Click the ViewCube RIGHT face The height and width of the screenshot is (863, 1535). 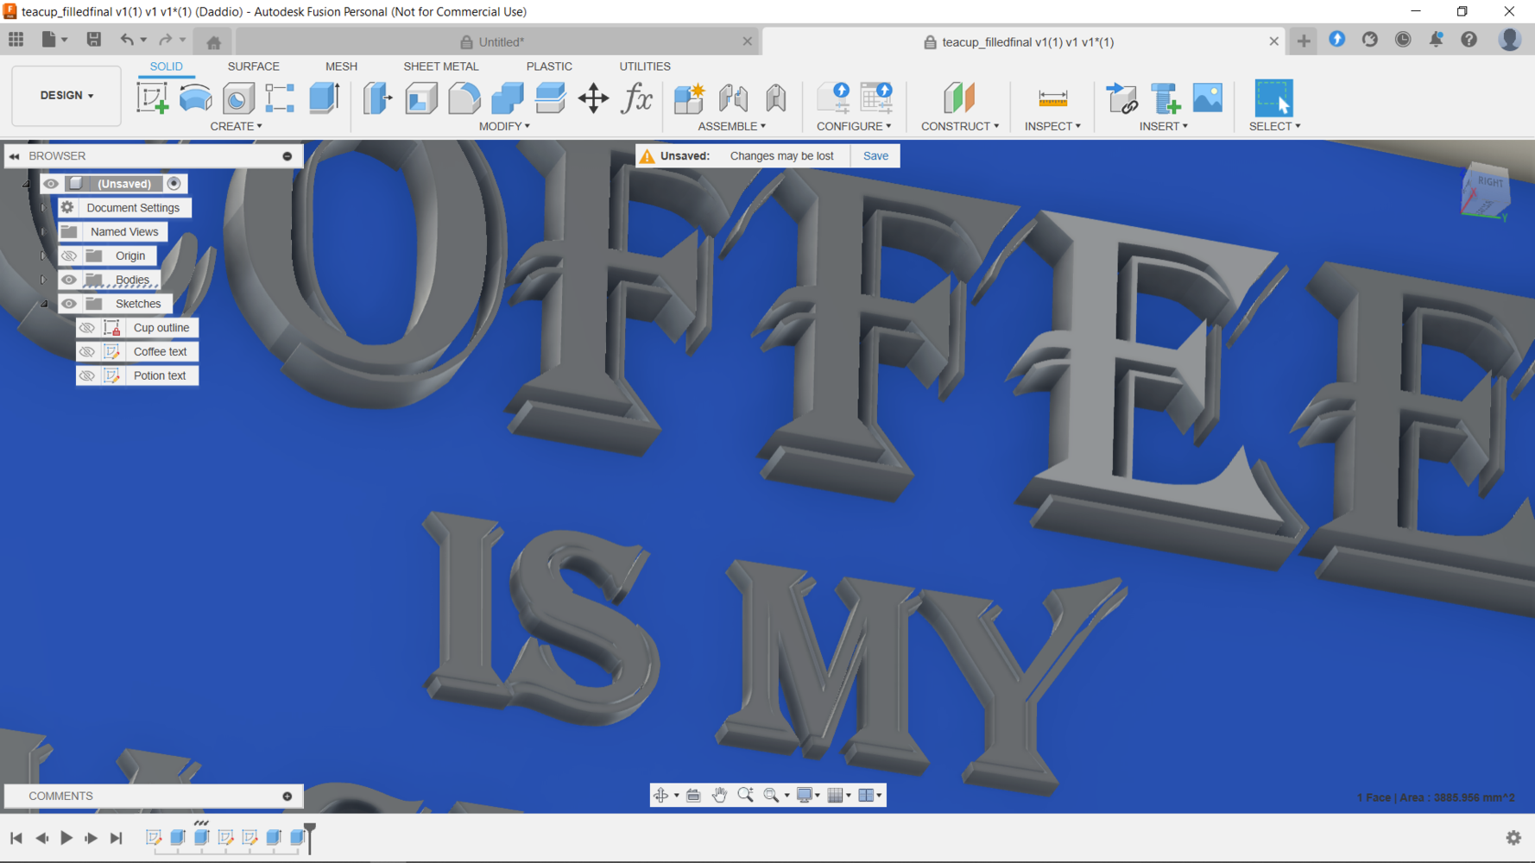pos(1489,182)
